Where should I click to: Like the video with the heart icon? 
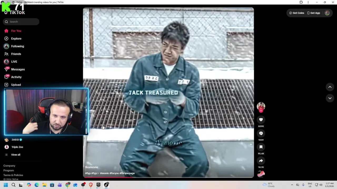click(x=261, y=120)
